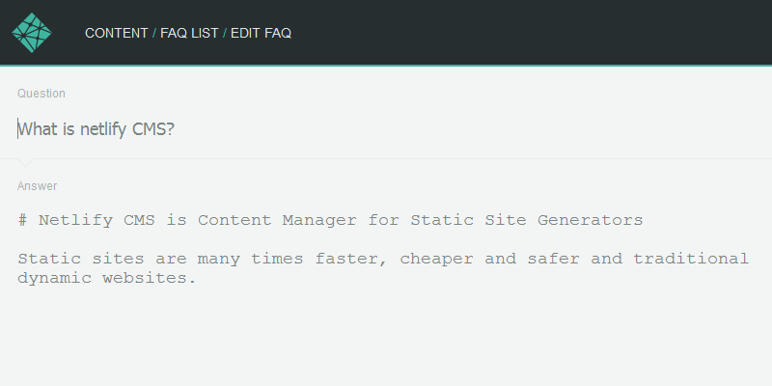Click the 'Answer' field label
Screen dimensions: 772x386
click(37, 185)
